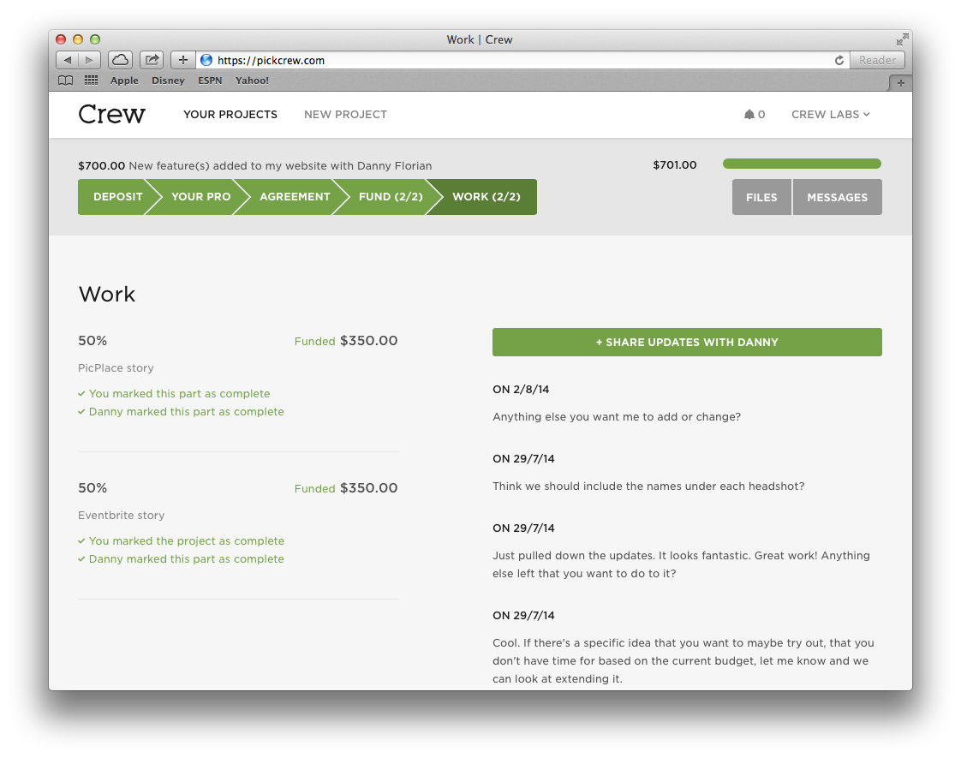The image size is (961, 758).
Task: Click the message about names under each headshot
Action: [648, 486]
